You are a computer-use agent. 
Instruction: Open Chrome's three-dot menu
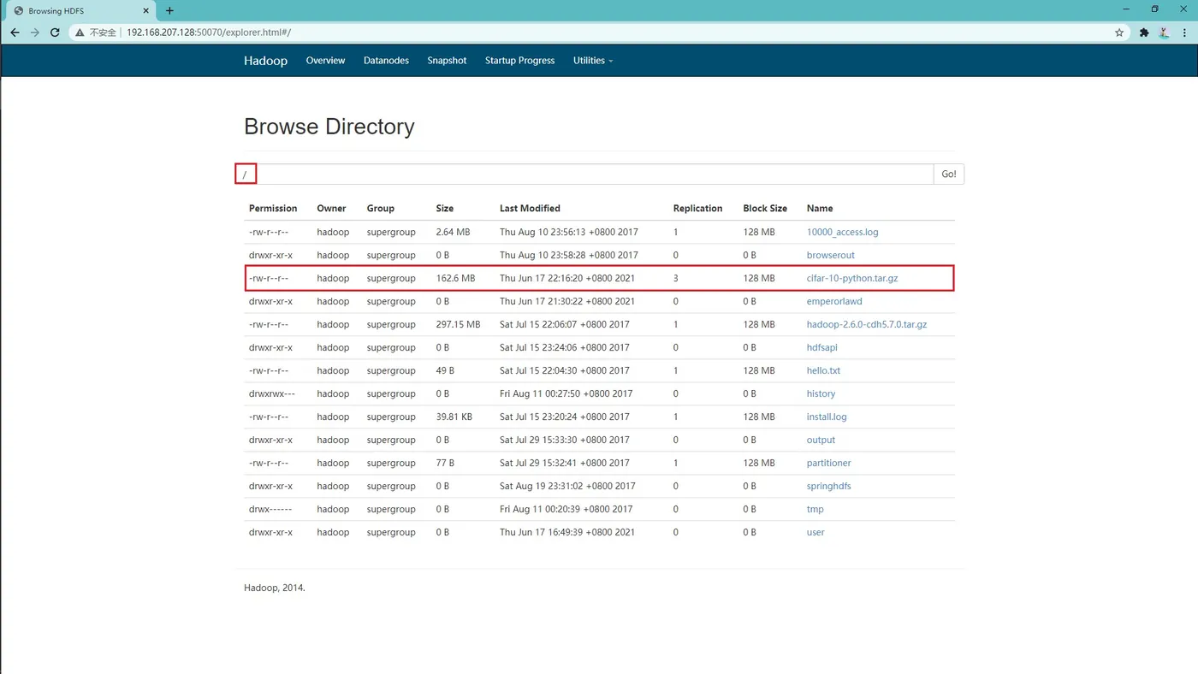coord(1184,33)
